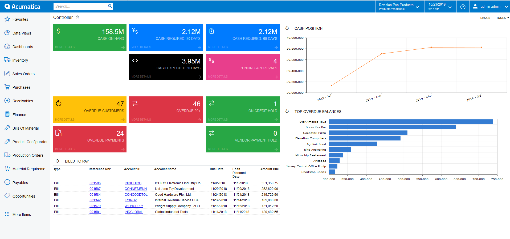Open Sales Orders from the sidebar icon
This screenshot has width=510, height=239.
[7, 74]
